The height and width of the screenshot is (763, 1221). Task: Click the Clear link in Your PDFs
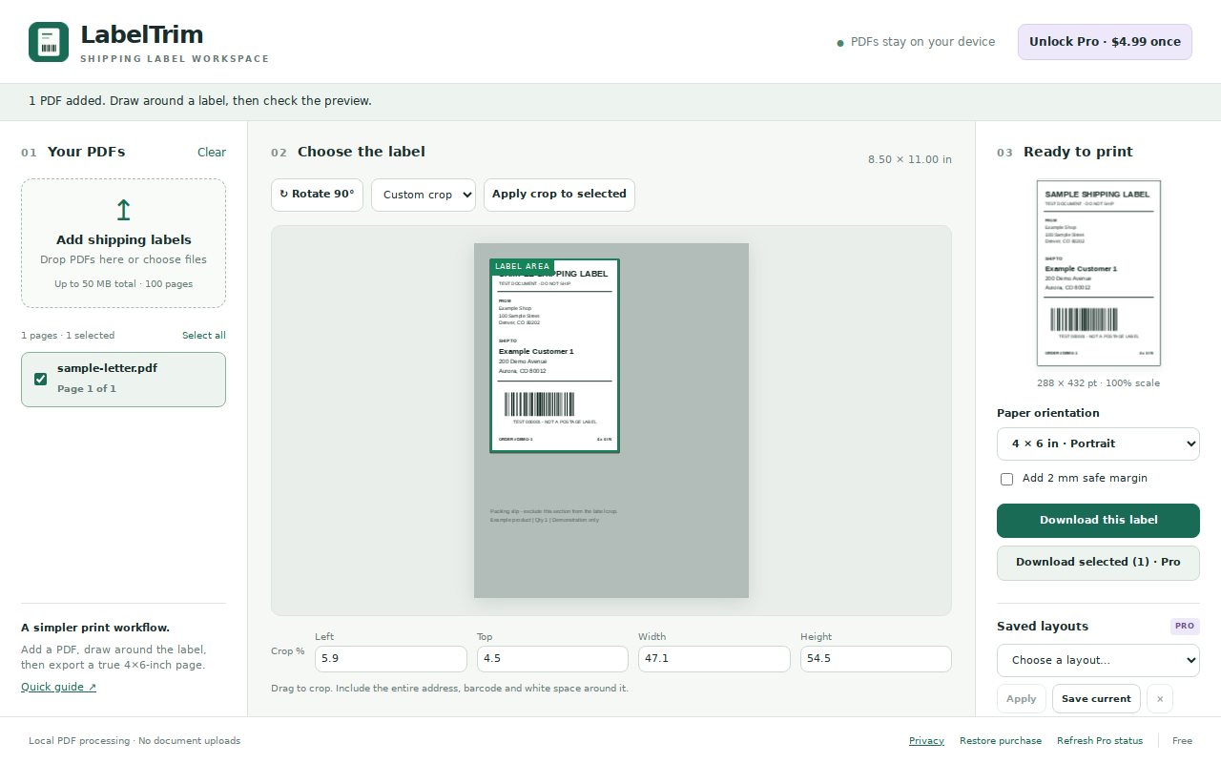tap(212, 153)
